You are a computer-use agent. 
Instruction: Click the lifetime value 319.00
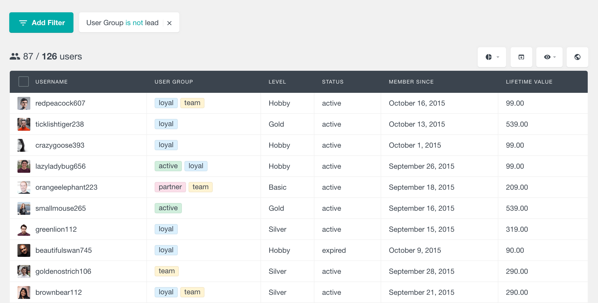pyautogui.click(x=517, y=229)
